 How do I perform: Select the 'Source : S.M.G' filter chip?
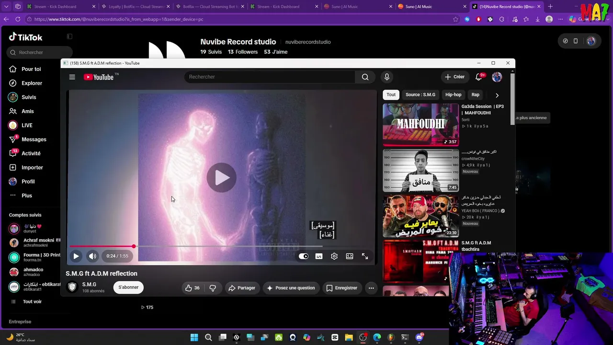pos(420,95)
